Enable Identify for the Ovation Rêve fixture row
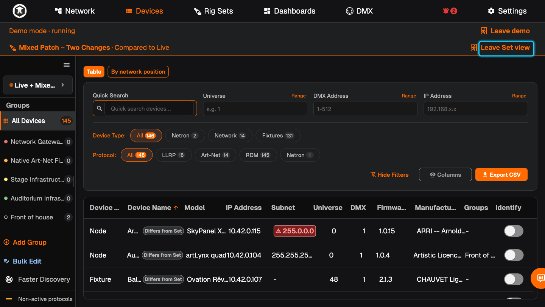Image resolution: width=545 pixels, height=307 pixels. pos(514,279)
